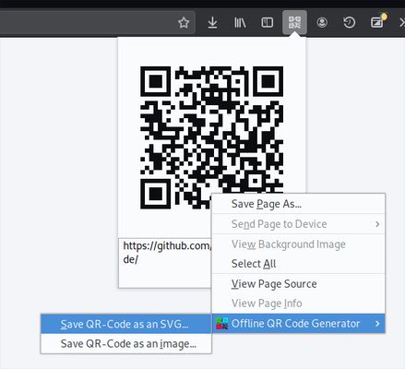Viewport: 405px width, 369px height.
Task: Click the Offline QR Code Generator menu icon
Action: pos(222,324)
